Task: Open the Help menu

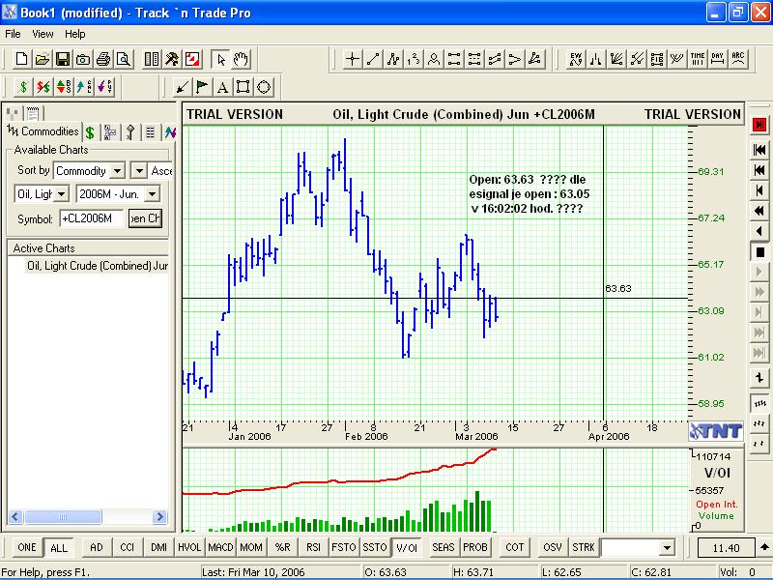Action: (x=75, y=34)
